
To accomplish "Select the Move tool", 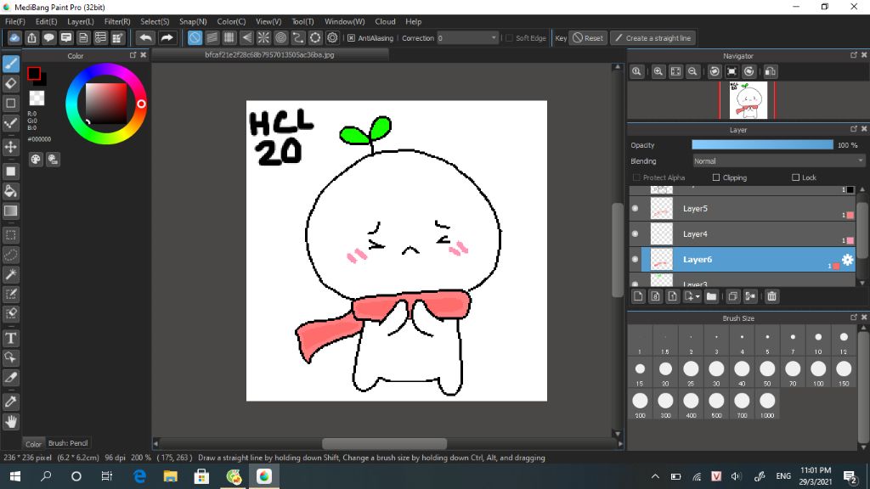I will coord(11,147).
